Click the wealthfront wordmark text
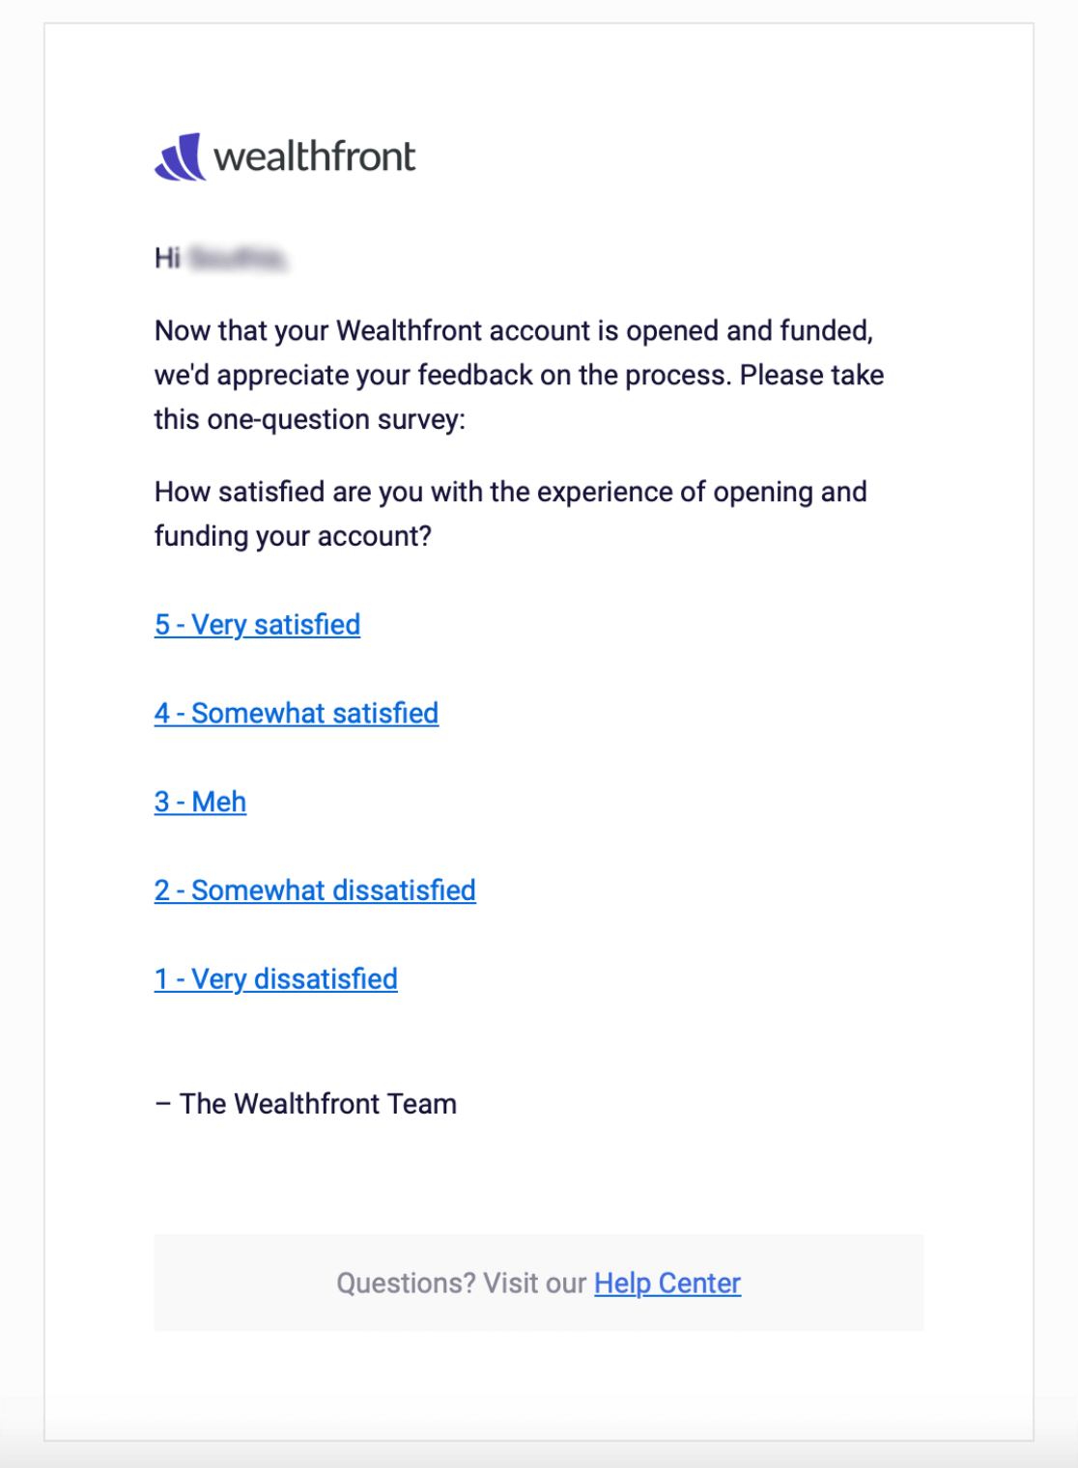The image size is (1078, 1468). [314, 156]
